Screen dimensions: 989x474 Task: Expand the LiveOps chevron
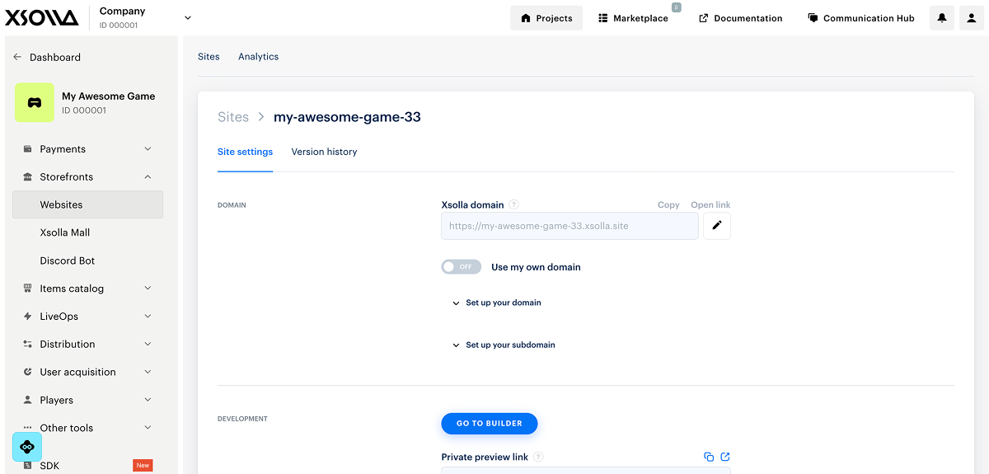coord(148,317)
